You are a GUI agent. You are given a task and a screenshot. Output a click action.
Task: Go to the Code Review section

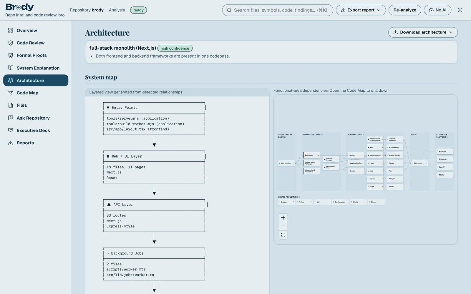click(x=36, y=43)
